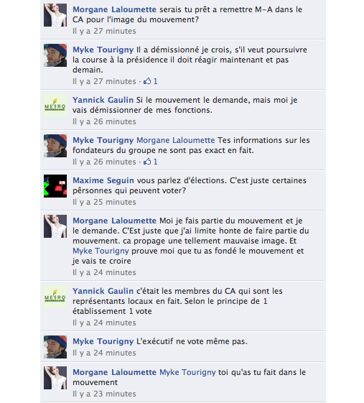Click the Myke Tourigny mention in the 'prouve moi' comment
Viewport: 364px width, 403px height.
[101, 251]
